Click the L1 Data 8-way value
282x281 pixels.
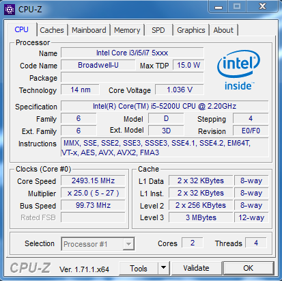pos(251,180)
